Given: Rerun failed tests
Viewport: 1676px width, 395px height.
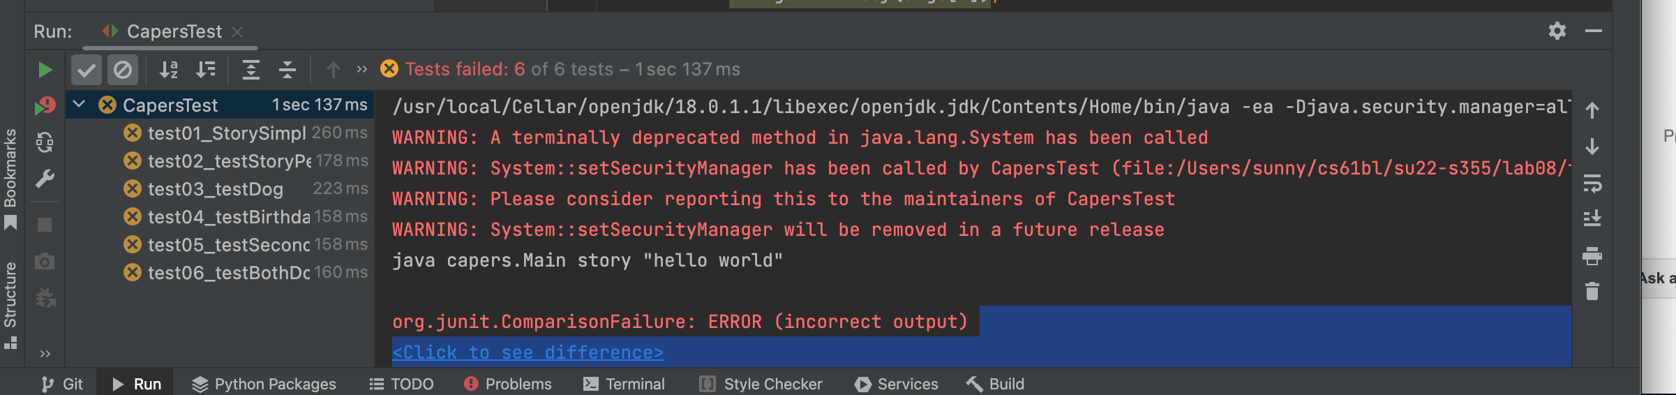Looking at the screenshot, I should pos(45,106).
